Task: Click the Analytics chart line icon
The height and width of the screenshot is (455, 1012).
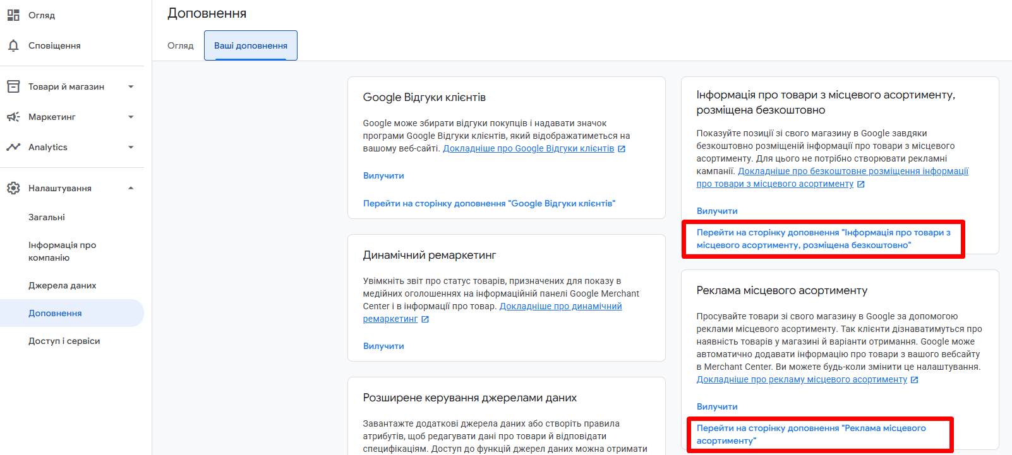Action: click(x=13, y=147)
